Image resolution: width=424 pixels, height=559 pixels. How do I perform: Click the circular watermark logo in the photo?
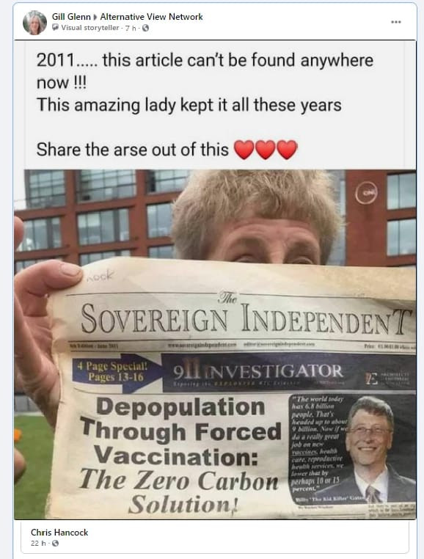tap(366, 193)
